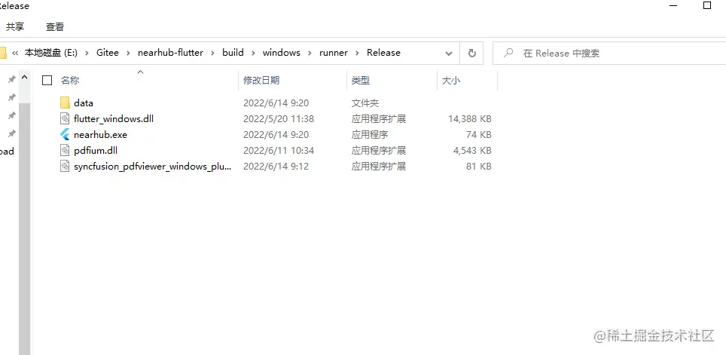
Task: Expand the « hidden path chevron
Action: [15, 53]
